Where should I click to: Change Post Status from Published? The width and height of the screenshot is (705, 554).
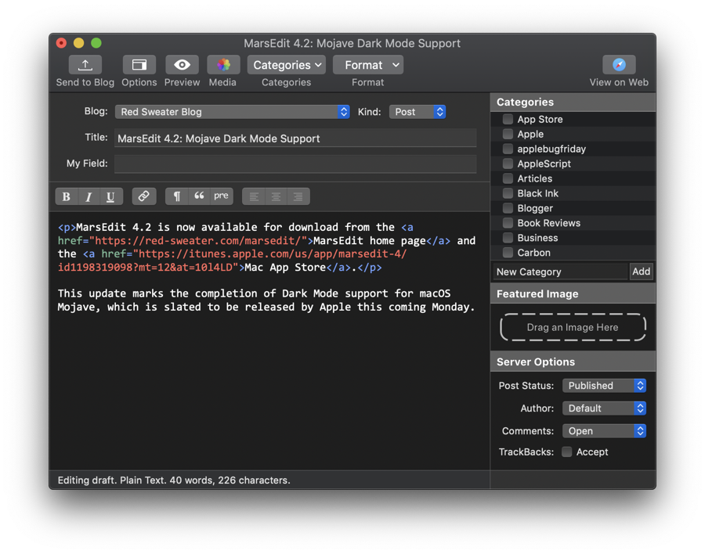[604, 386]
